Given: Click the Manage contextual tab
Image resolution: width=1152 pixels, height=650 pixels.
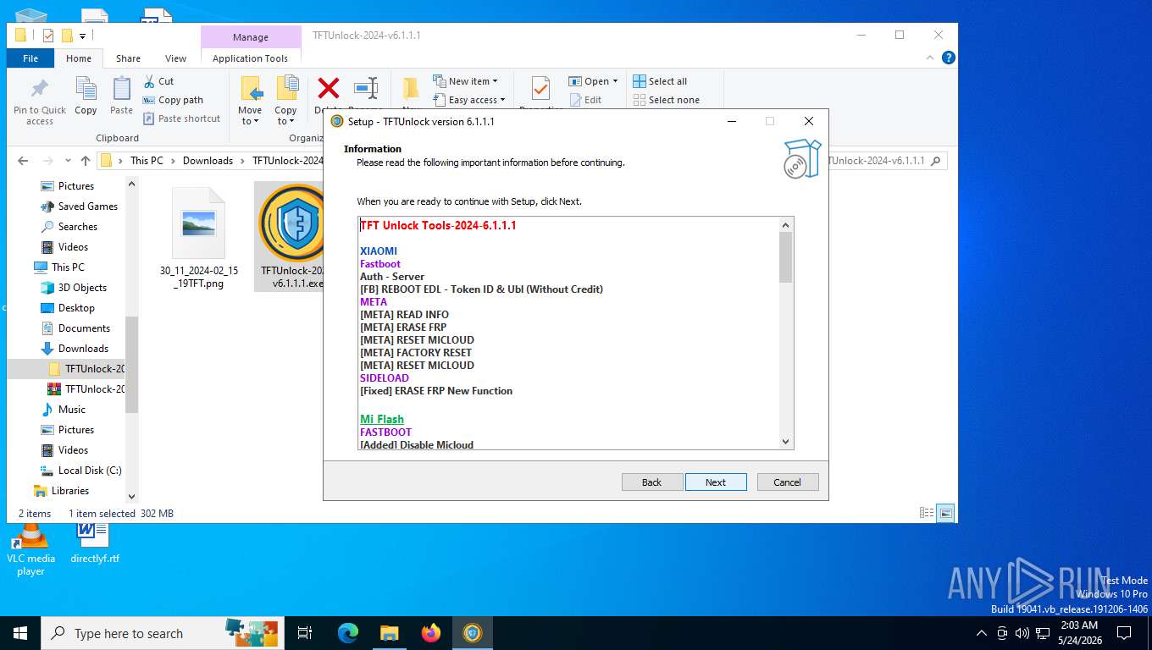Looking at the screenshot, I should pyautogui.click(x=251, y=37).
